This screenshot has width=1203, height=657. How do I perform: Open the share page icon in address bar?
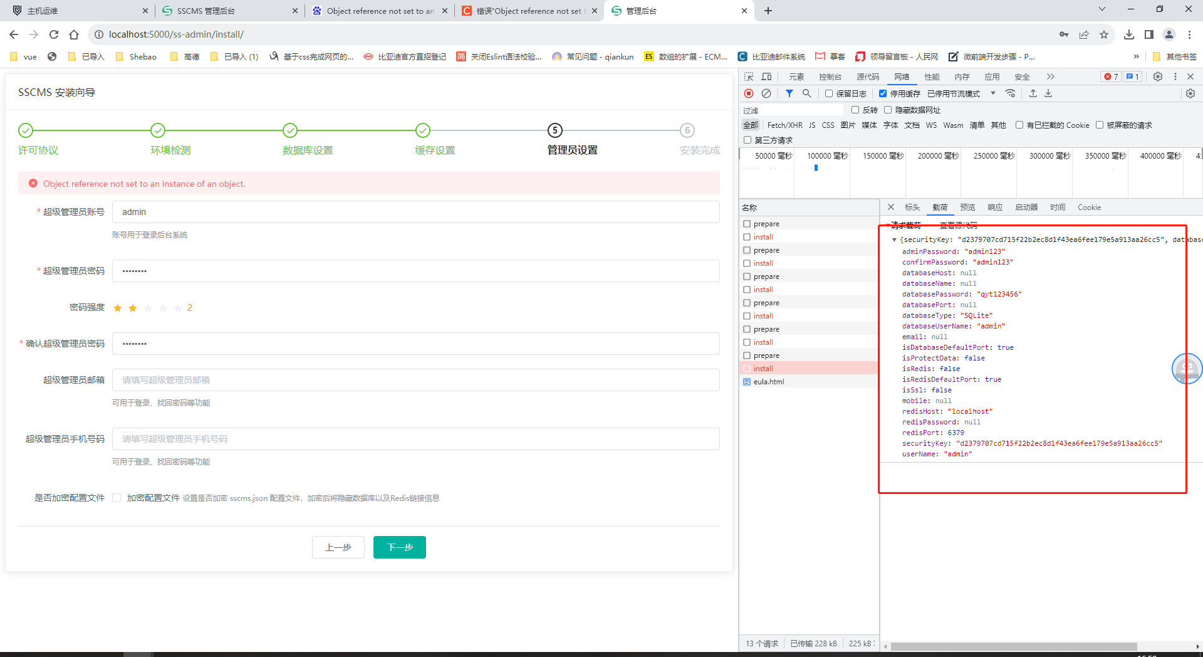(1084, 34)
